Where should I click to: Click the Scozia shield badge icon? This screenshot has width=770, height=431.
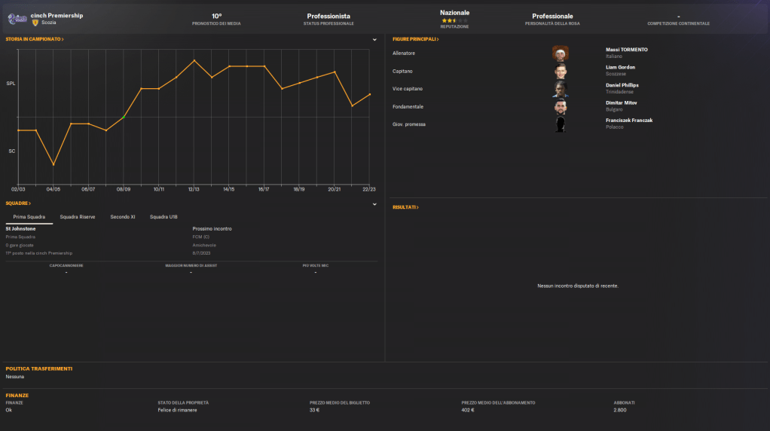point(35,23)
